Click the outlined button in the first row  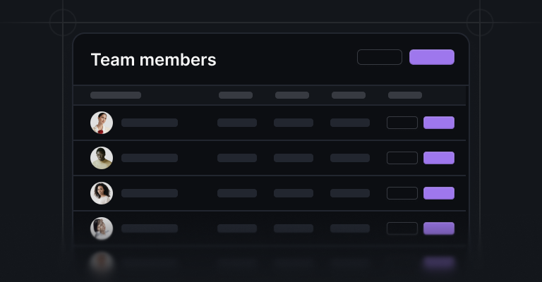[402, 123]
